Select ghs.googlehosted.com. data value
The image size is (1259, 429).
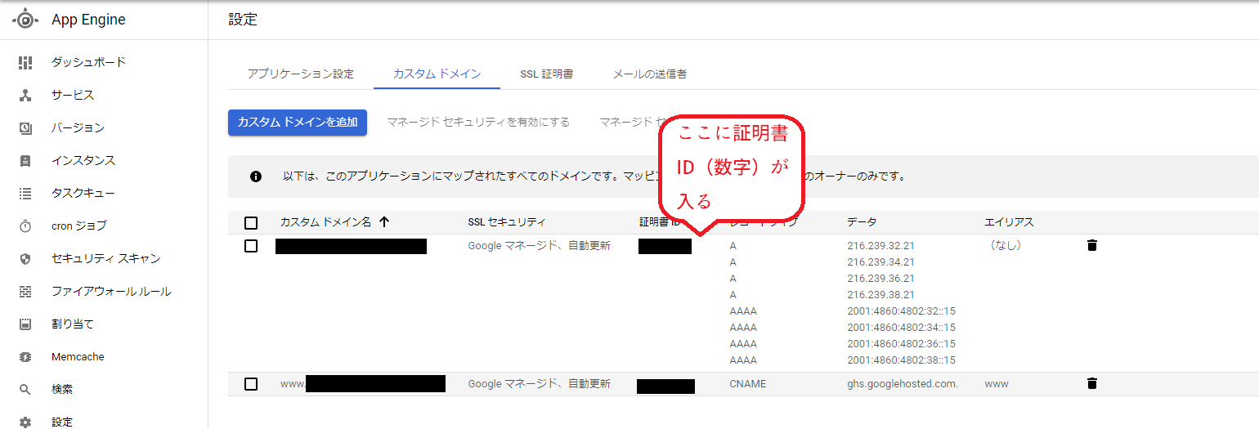pyautogui.click(x=903, y=383)
